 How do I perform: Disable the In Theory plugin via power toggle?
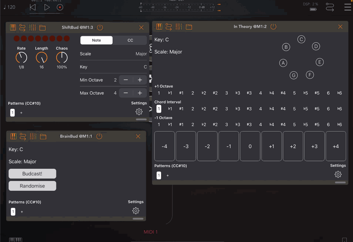point(273,27)
